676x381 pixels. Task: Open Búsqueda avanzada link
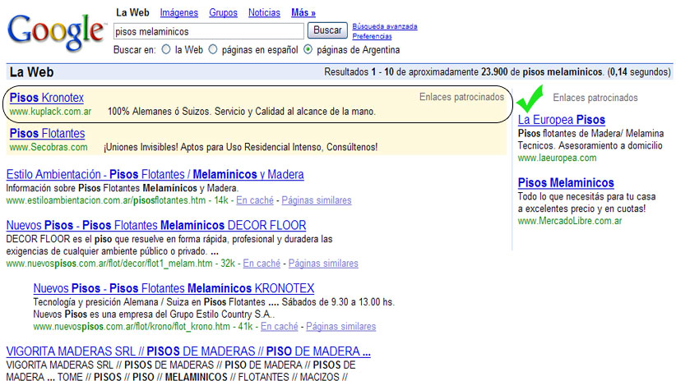pyautogui.click(x=385, y=26)
